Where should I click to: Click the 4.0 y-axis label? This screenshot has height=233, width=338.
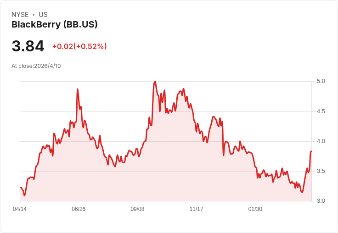click(321, 141)
